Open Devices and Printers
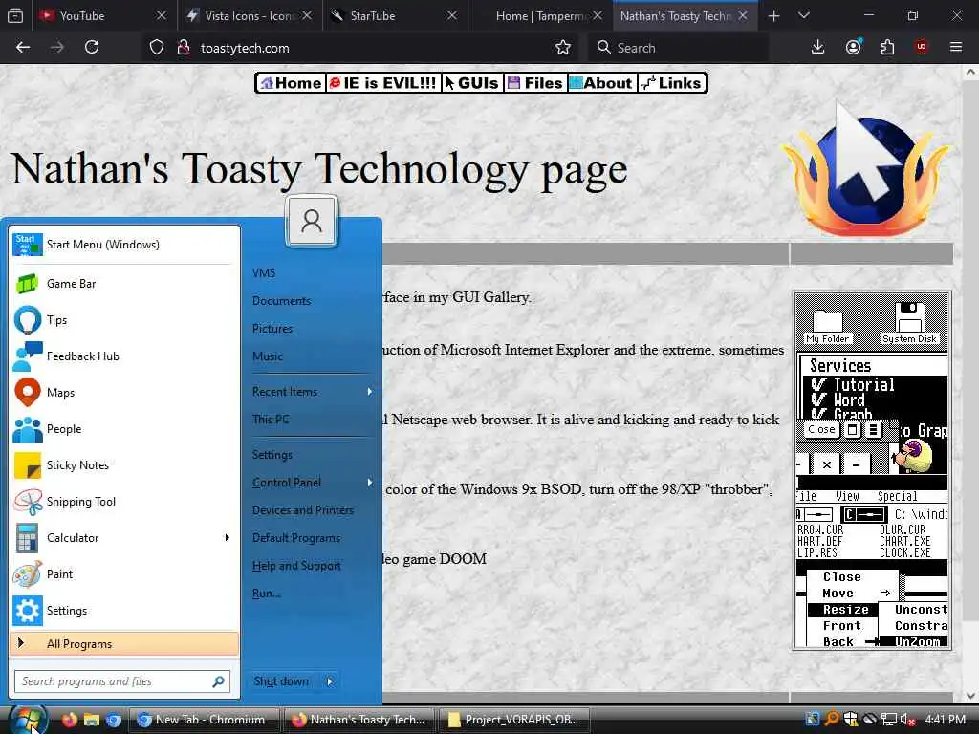The width and height of the screenshot is (979, 734). (x=303, y=510)
